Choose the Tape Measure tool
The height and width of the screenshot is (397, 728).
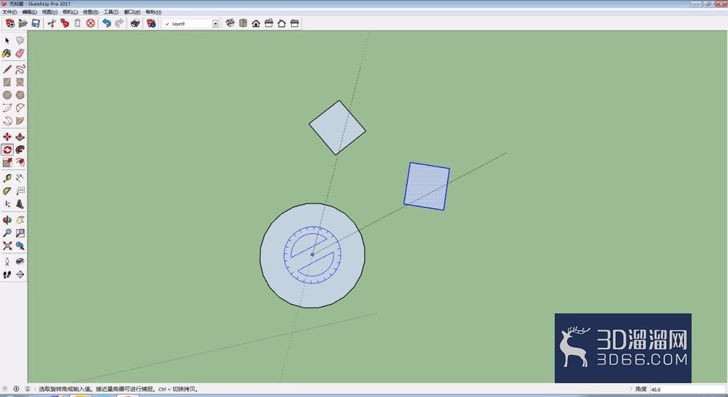click(7, 178)
